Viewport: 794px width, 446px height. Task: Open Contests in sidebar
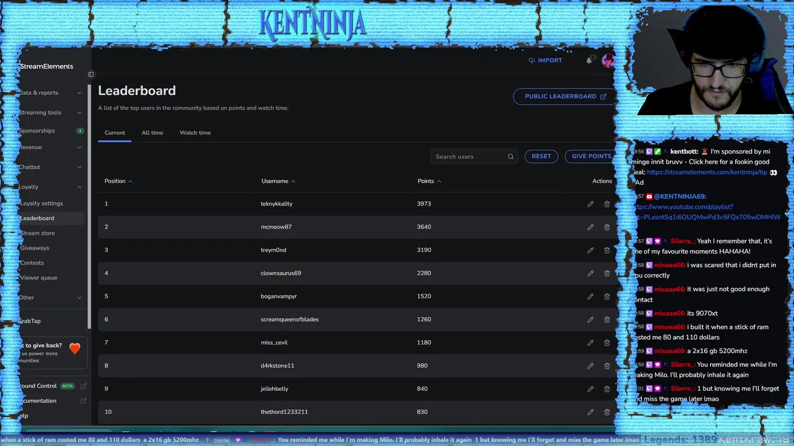(32, 263)
